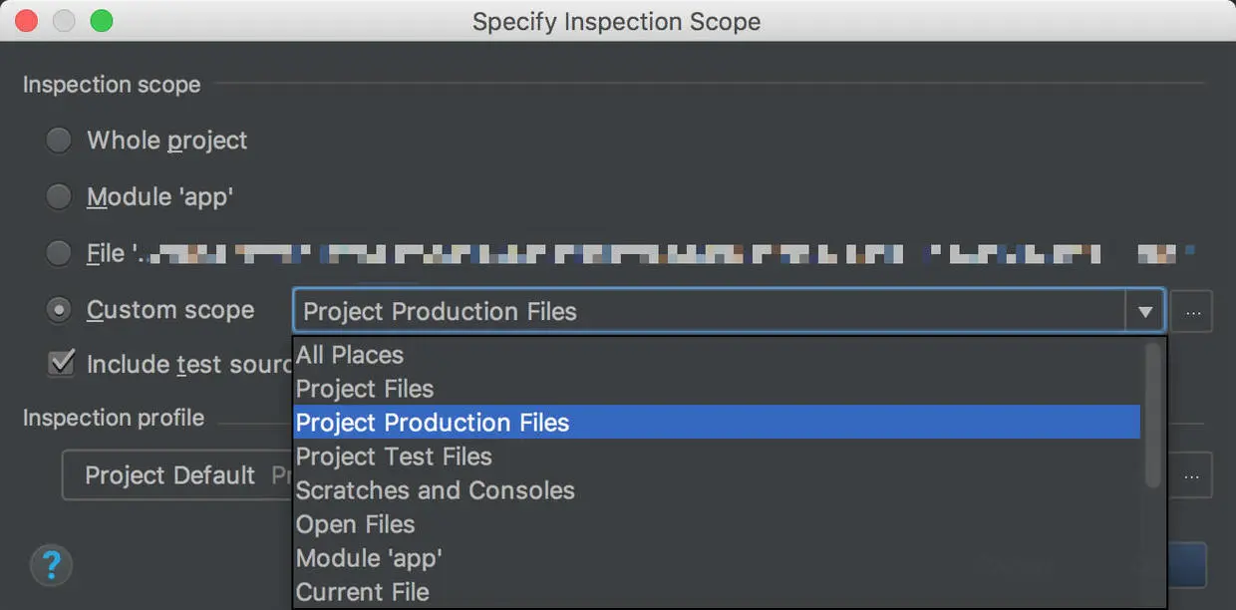The image size is (1236, 610).
Task: Click the inspection profile ellipsis button
Action: pyautogui.click(x=1192, y=476)
